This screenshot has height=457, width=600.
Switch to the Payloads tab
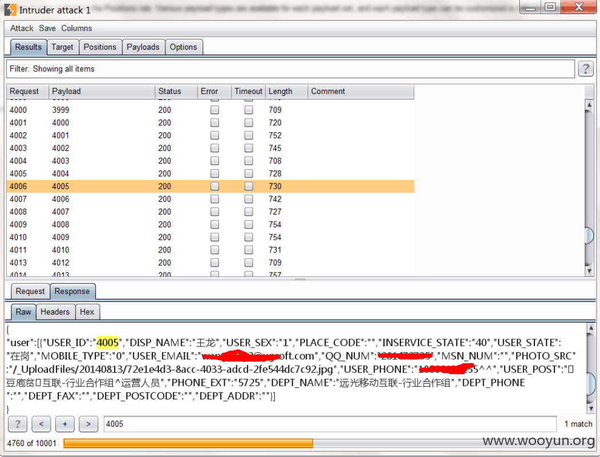click(x=143, y=47)
